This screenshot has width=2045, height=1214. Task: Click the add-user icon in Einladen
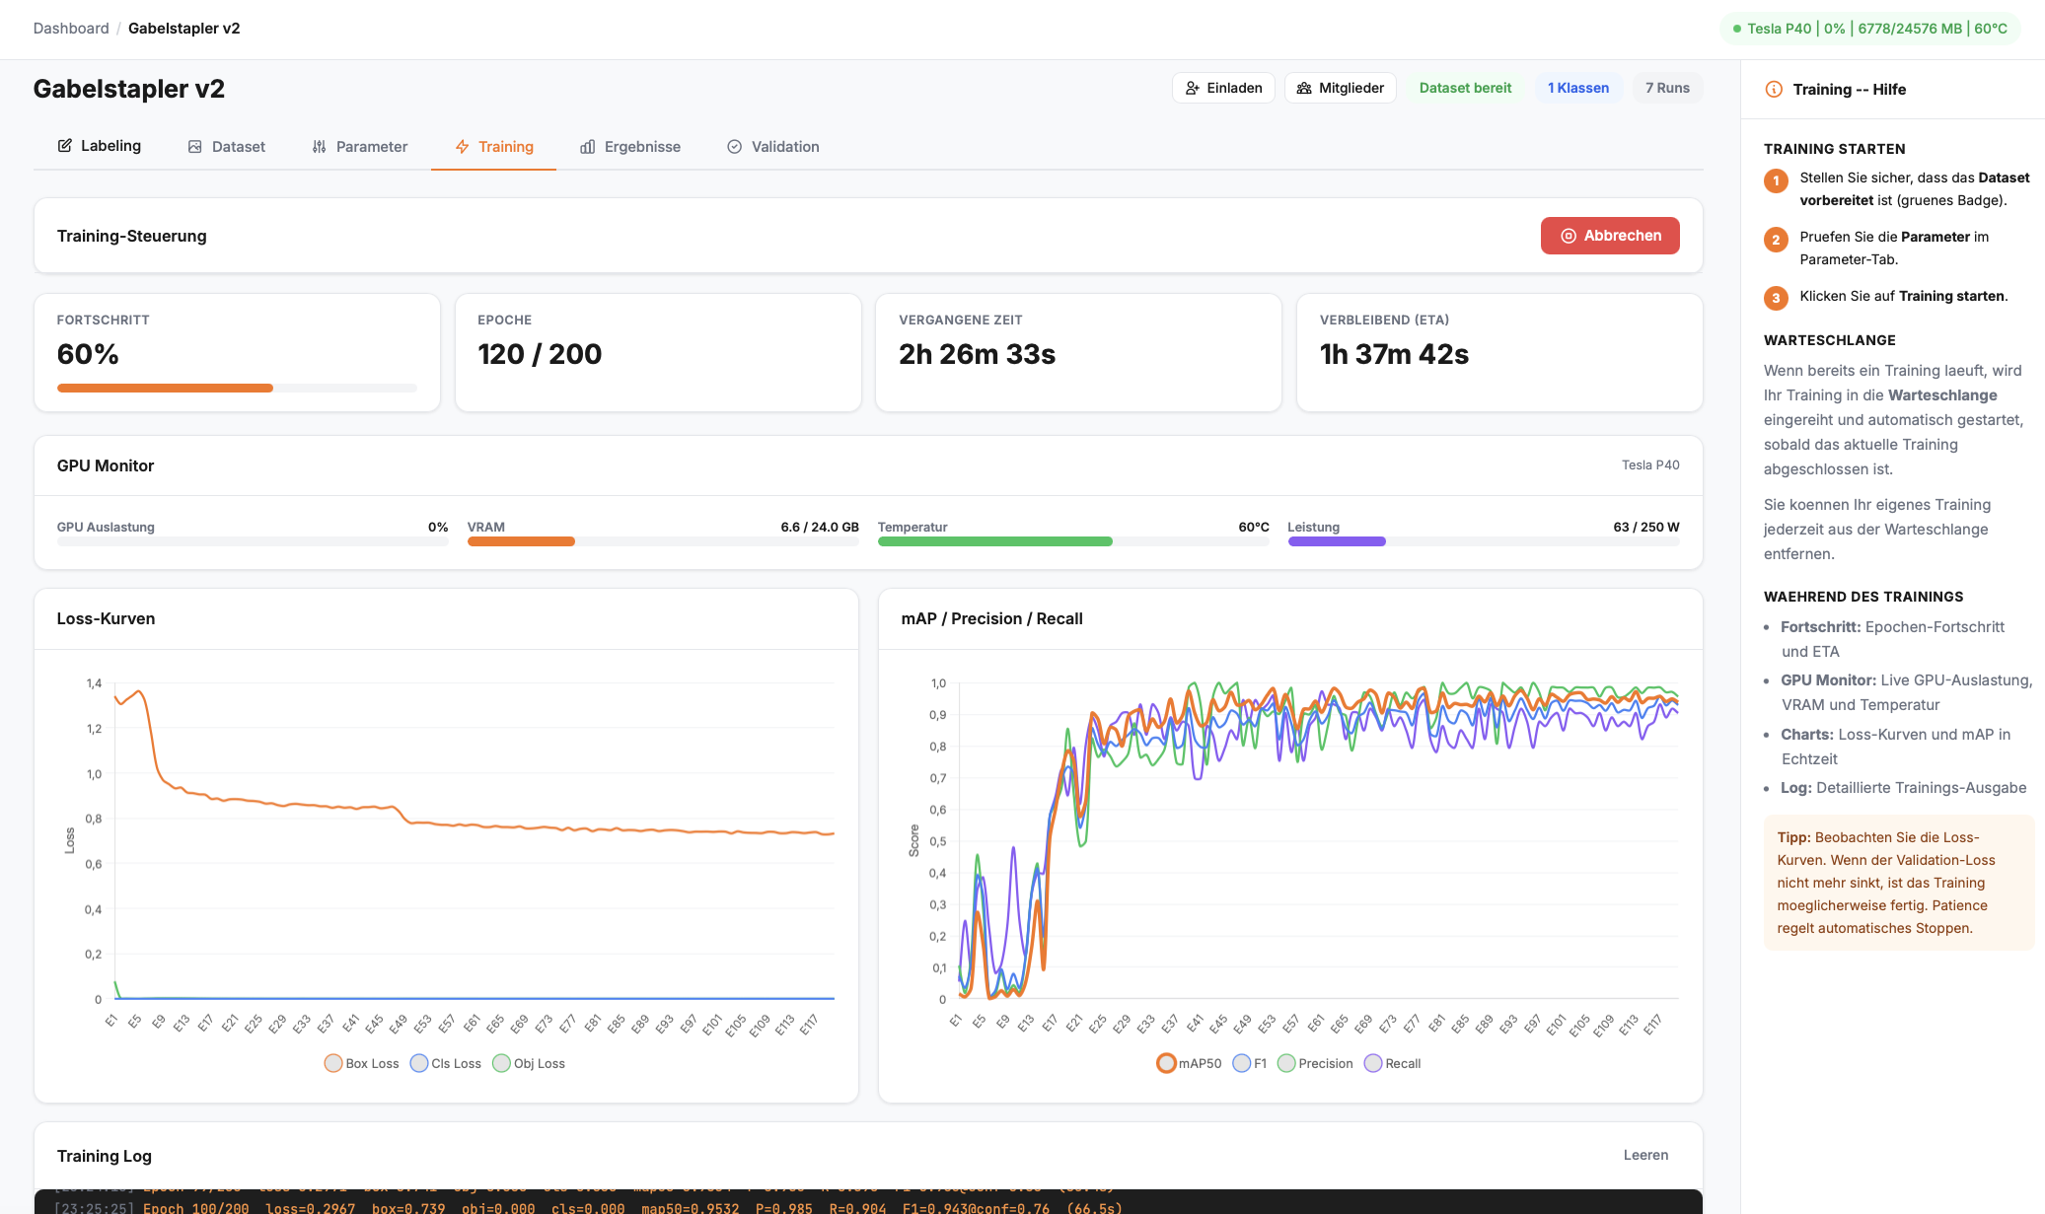coord(1193,88)
